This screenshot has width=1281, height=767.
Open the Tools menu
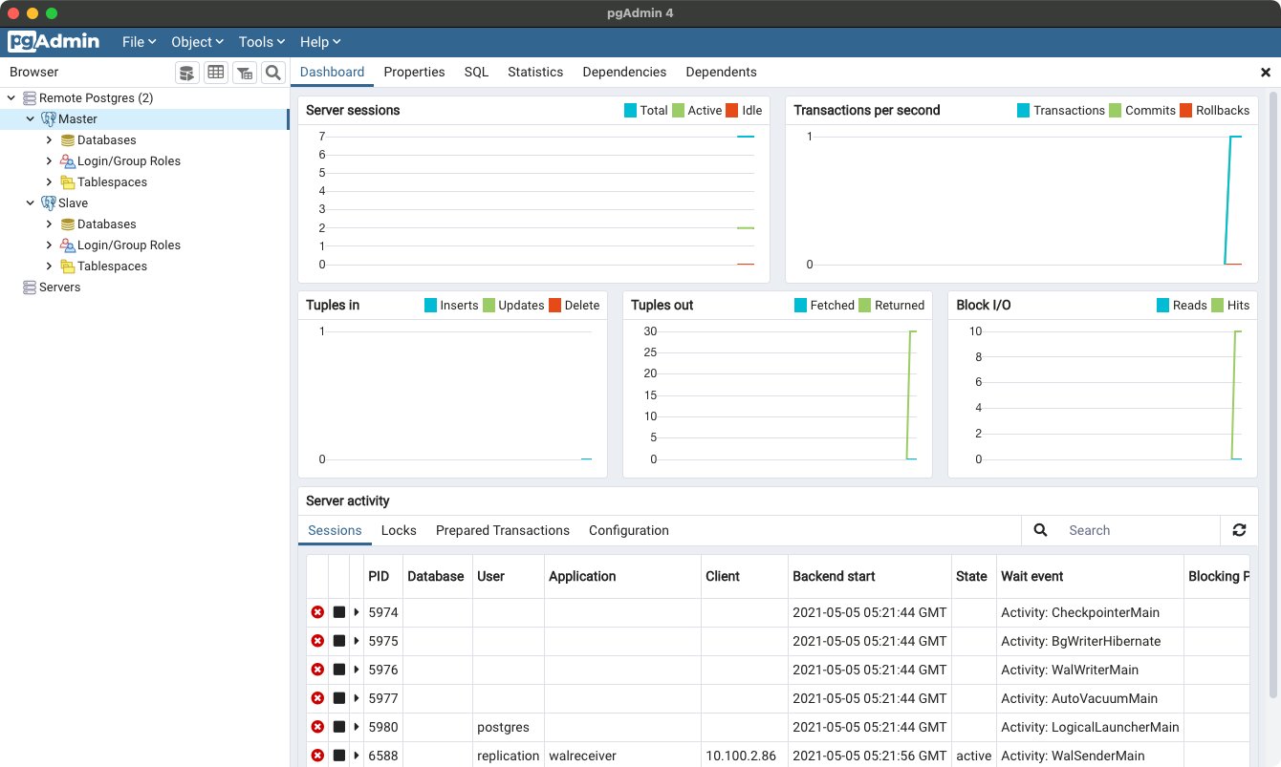(262, 42)
